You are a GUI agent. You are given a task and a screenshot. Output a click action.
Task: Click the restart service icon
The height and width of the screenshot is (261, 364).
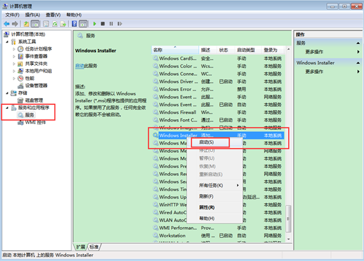tap(120, 24)
